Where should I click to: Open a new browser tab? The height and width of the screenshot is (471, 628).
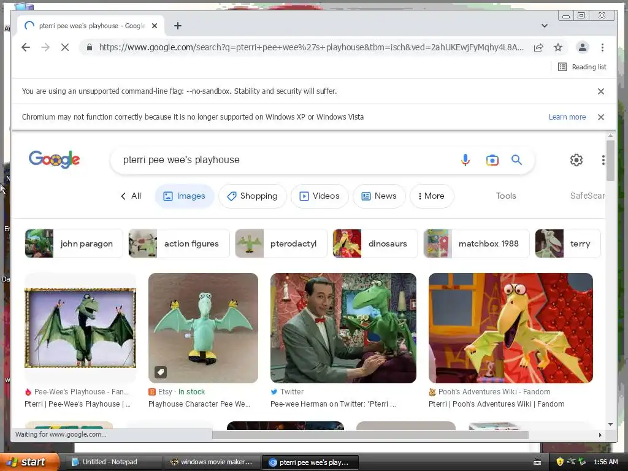point(178,26)
